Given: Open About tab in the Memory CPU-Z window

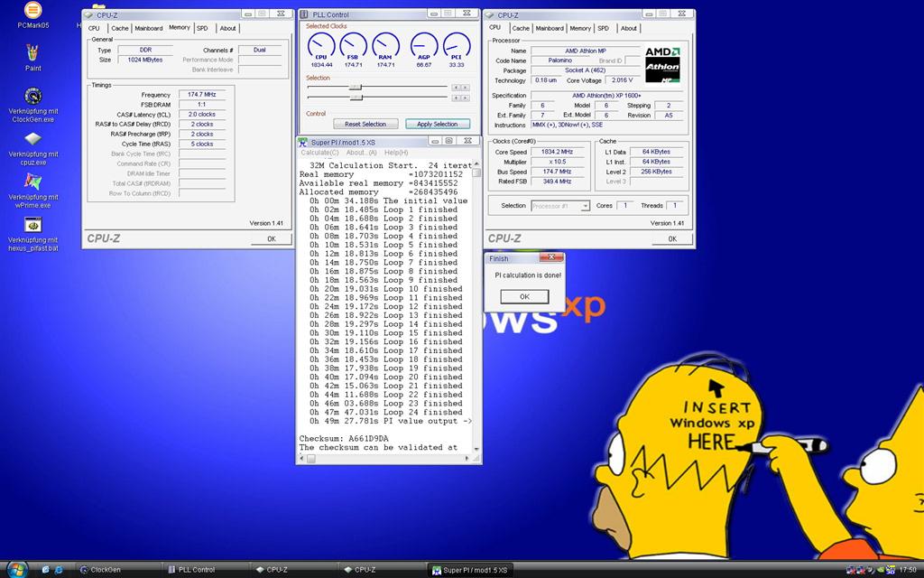Looking at the screenshot, I should coord(227,28).
